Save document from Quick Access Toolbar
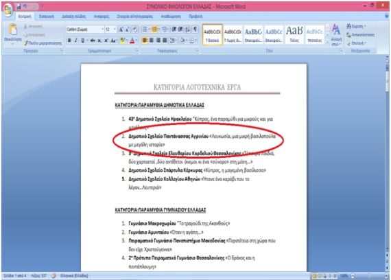The height and width of the screenshot is (280, 391). (x=19, y=6)
